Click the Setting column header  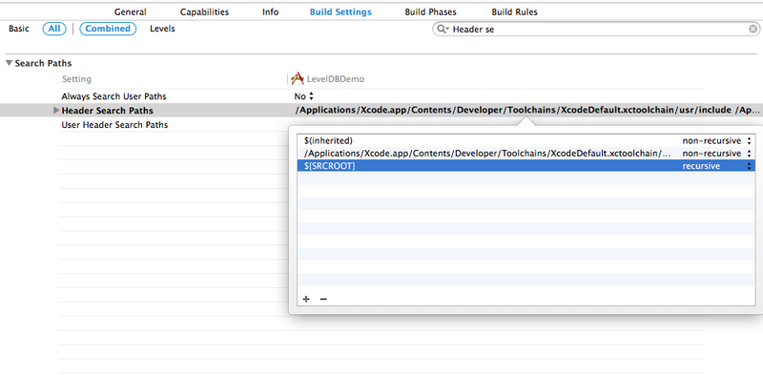pyautogui.click(x=76, y=79)
